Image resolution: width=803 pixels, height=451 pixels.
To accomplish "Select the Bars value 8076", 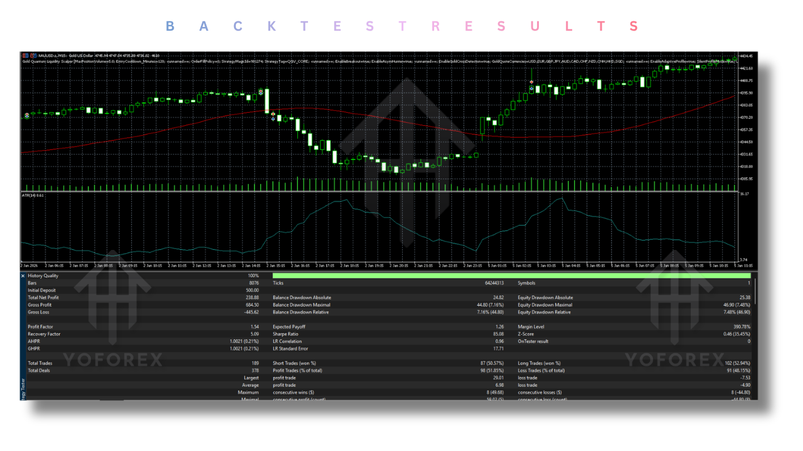I will click(x=254, y=283).
